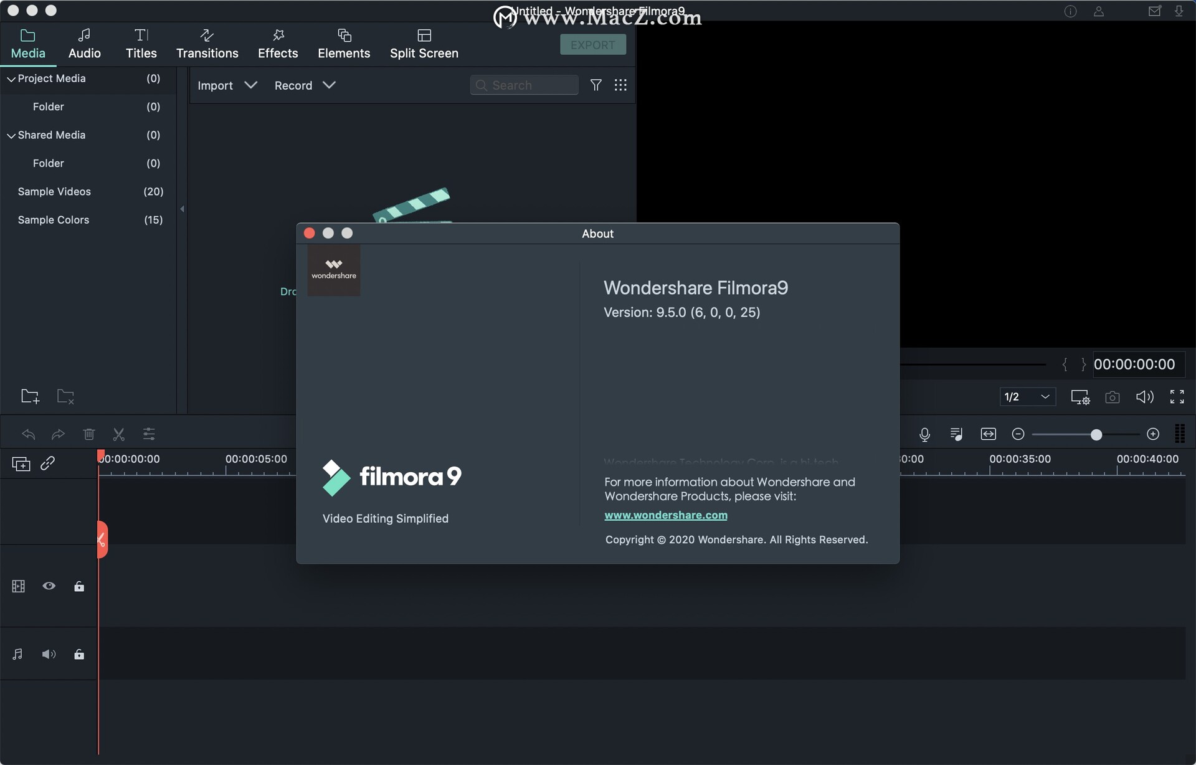This screenshot has height=765, width=1196.
Task: Open the 1/2 preview quality dropdown
Action: tap(1028, 397)
